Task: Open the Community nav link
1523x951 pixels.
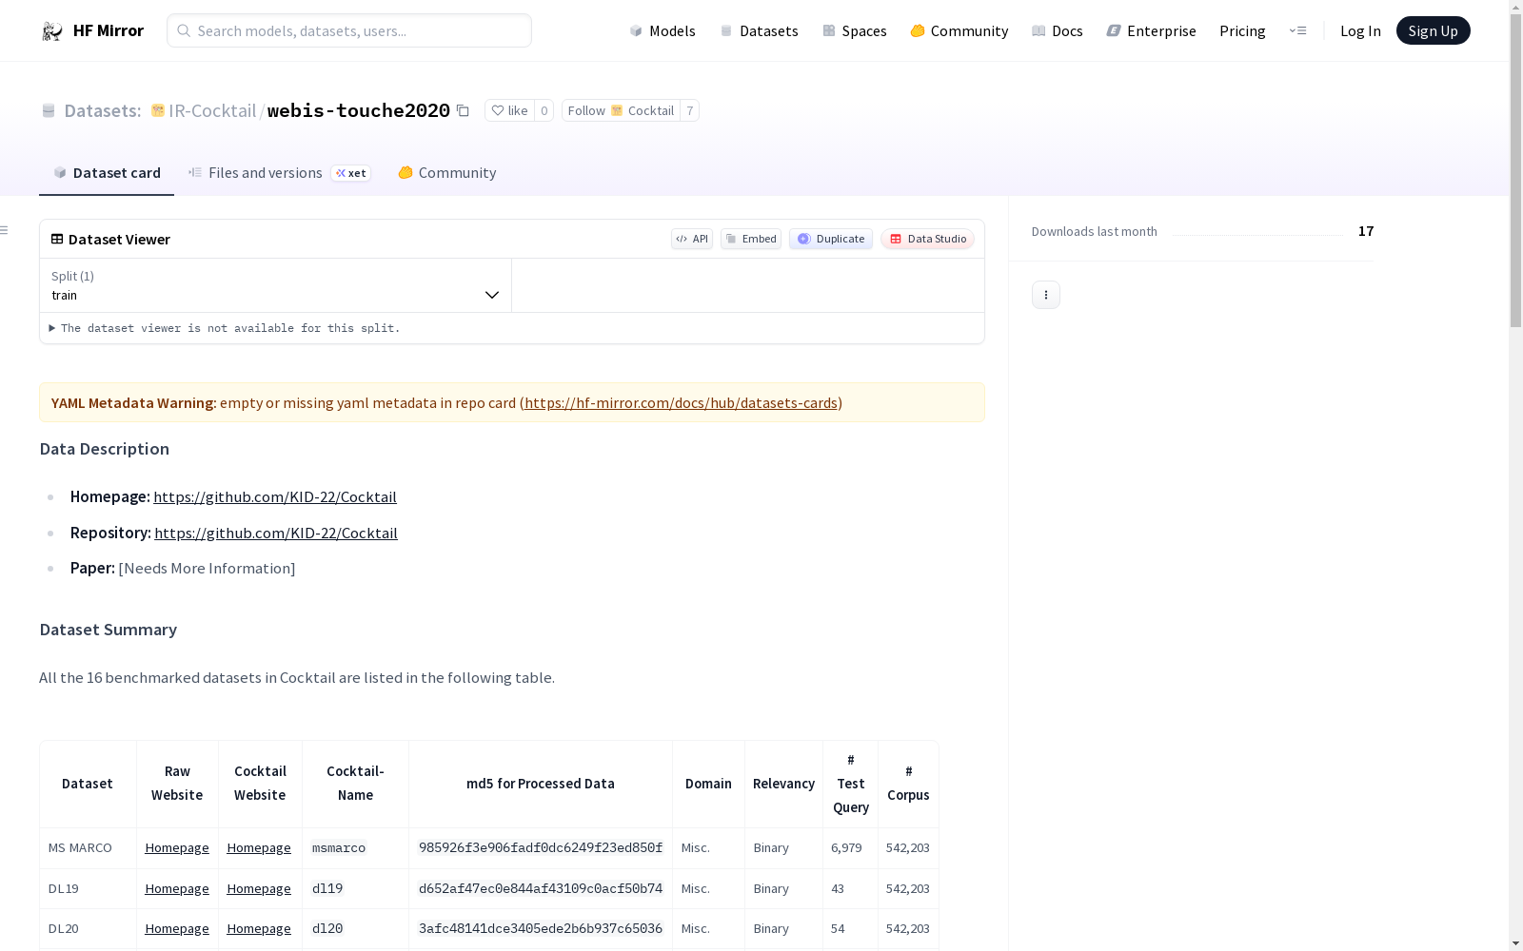Action: [x=959, y=30]
